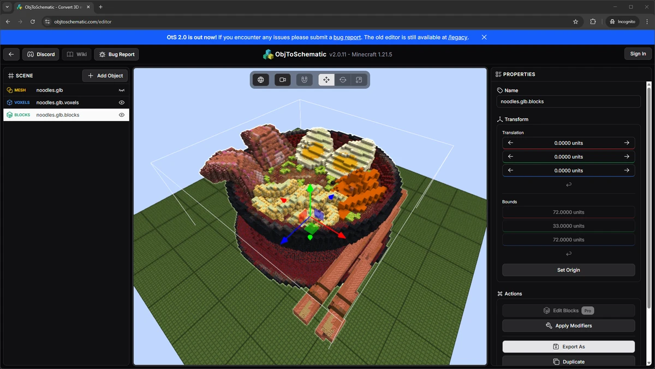Select the rotate gizmo tool

tap(343, 80)
